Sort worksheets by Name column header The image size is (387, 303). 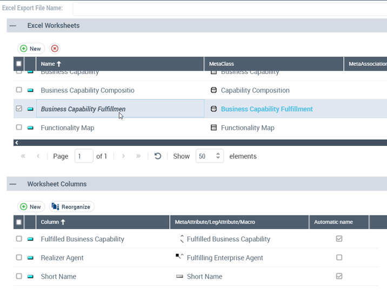coord(51,64)
